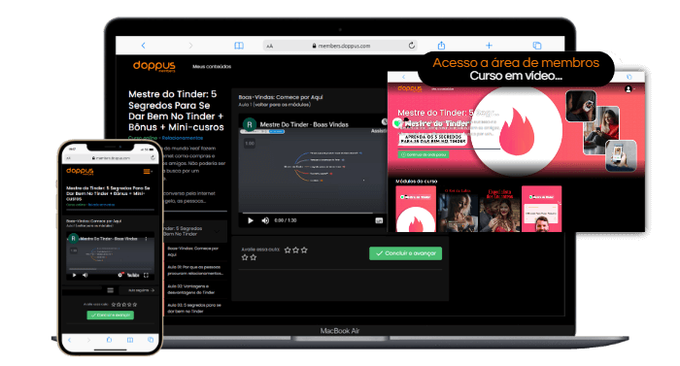
Task: Click the doppus members logo on MacBook page
Action: click(153, 66)
